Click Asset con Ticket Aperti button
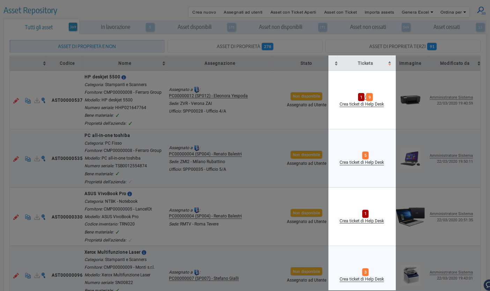Viewport: 490px width, 291px height. point(293,12)
